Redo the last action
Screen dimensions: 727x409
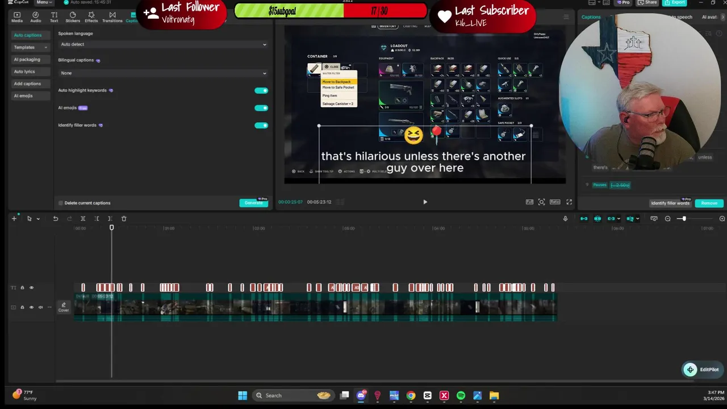coord(69,219)
